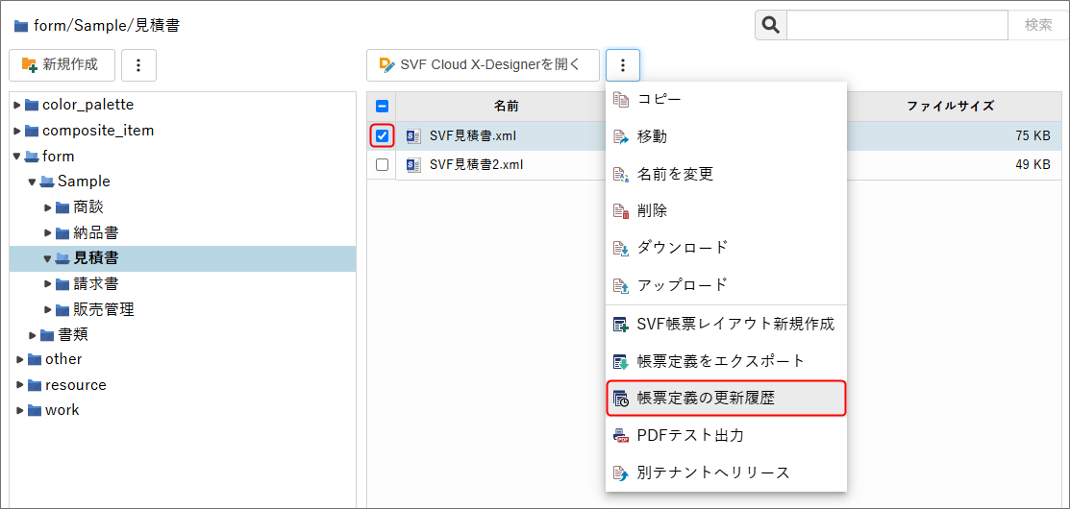Click the 商談 folder icon
Viewport: 1070px width, 509px height.
coord(62,207)
